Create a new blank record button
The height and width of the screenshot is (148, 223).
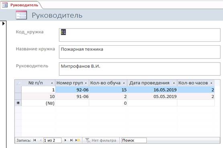tap(78, 140)
